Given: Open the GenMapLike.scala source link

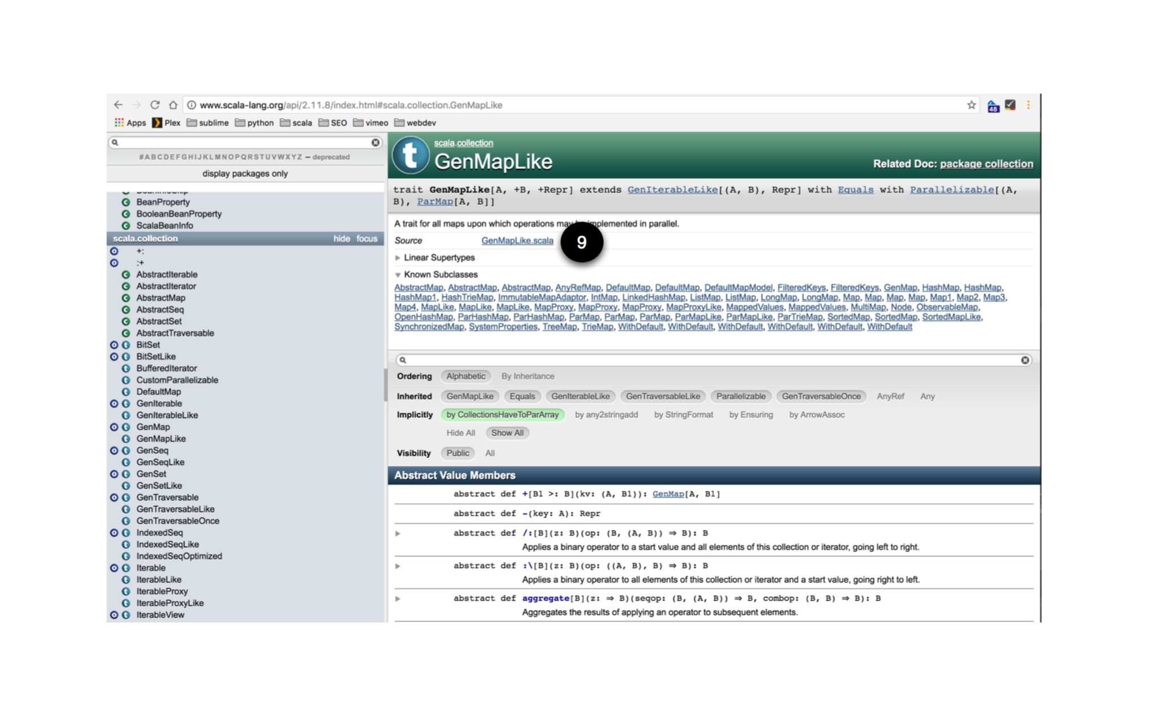Looking at the screenshot, I should (x=517, y=241).
